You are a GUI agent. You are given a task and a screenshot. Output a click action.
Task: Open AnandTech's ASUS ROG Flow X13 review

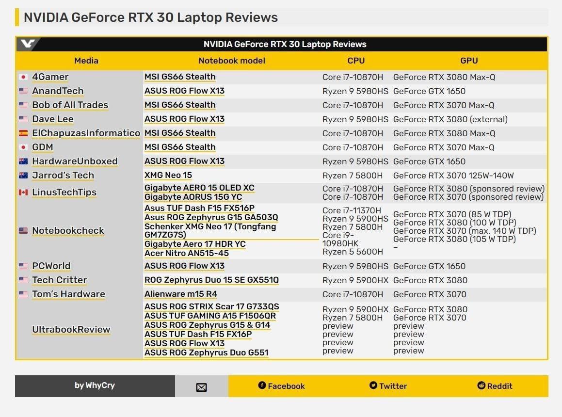(x=184, y=91)
